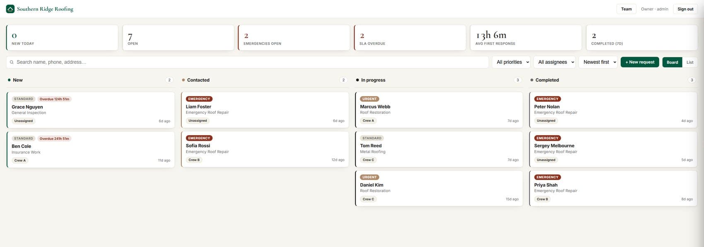Viewport: 704px width, 247px height.
Task: Click the Overdue 241h 51m badge
Action: point(54,139)
